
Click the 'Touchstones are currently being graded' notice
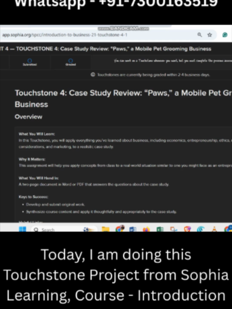coord(153,75)
